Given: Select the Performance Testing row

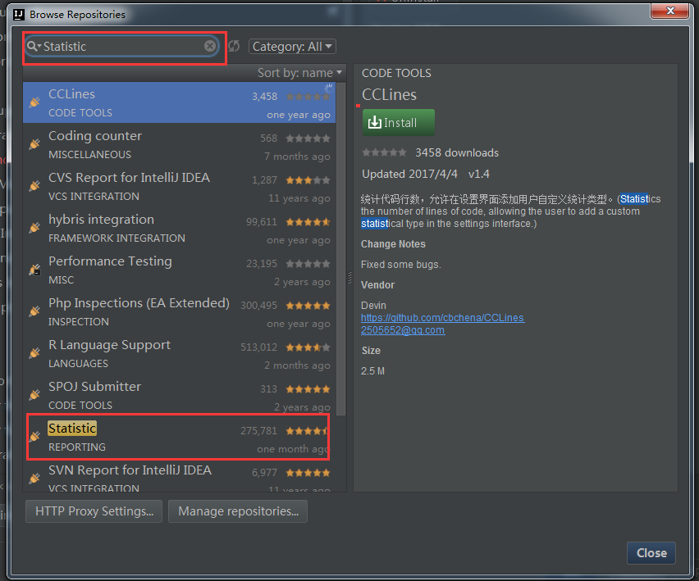Looking at the screenshot, I should [x=179, y=270].
